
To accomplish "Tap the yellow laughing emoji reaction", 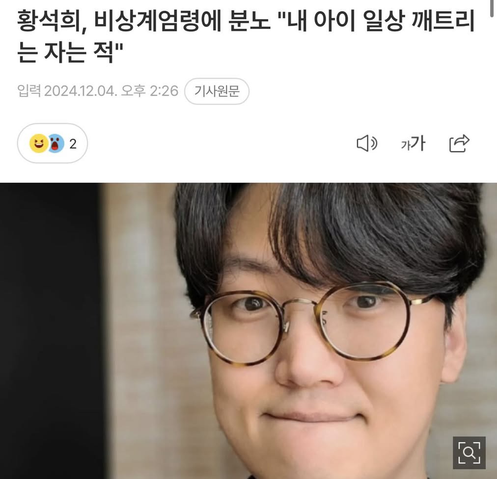I will pyautogui.click(x=39, y=143).
